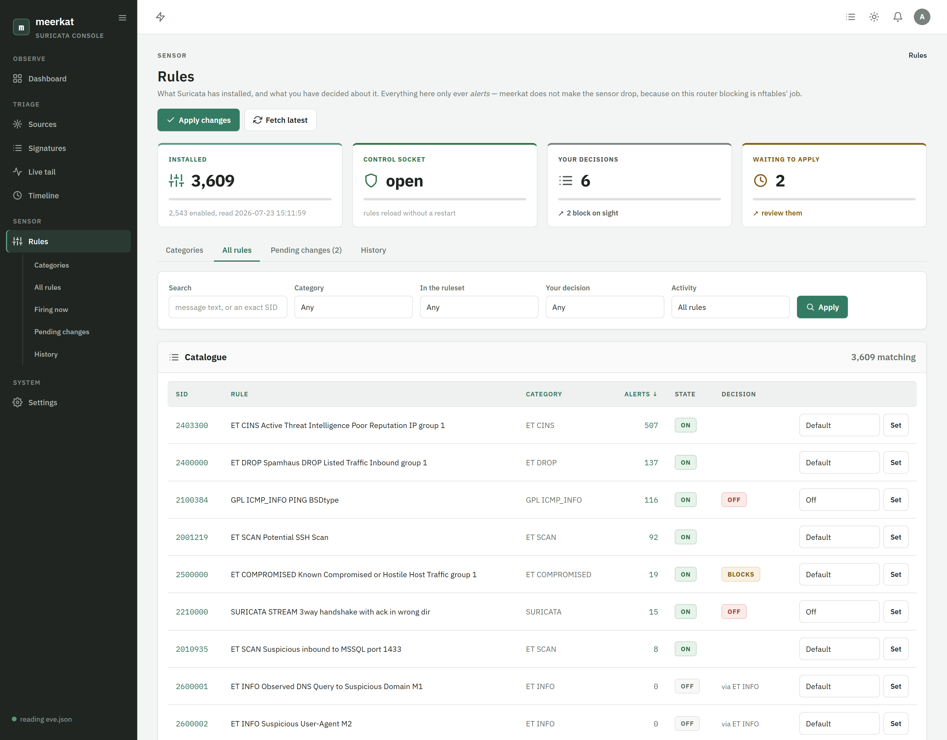Follow the 2 block on sight link

tap(588, 213)
